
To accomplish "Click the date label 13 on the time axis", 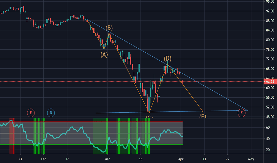I will [x=204, y=159].
